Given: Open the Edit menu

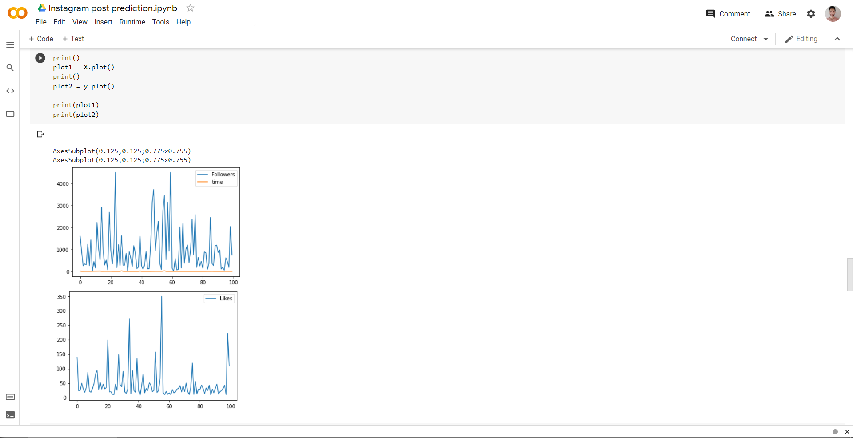Looking at the screenshot, I should pyautogui.click(x=59, y=22).
